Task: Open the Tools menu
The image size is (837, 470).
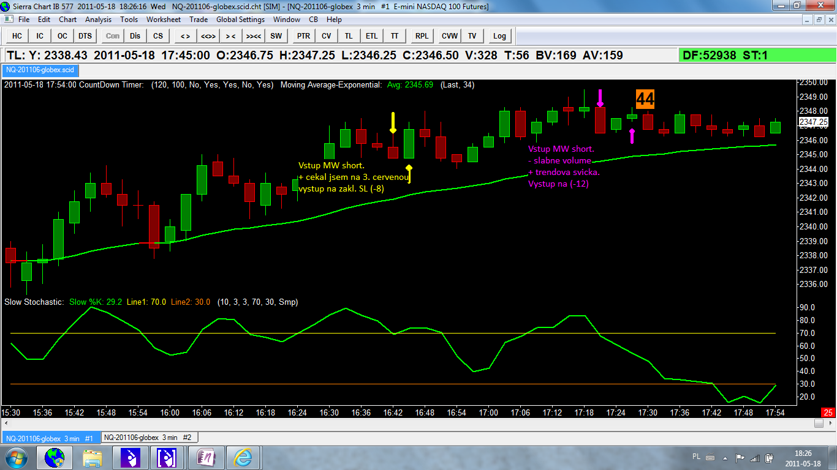Action: click(129, 20)
